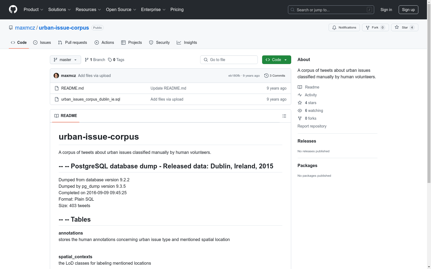
Task: Click the Public visibility badge
Action: 98,28
